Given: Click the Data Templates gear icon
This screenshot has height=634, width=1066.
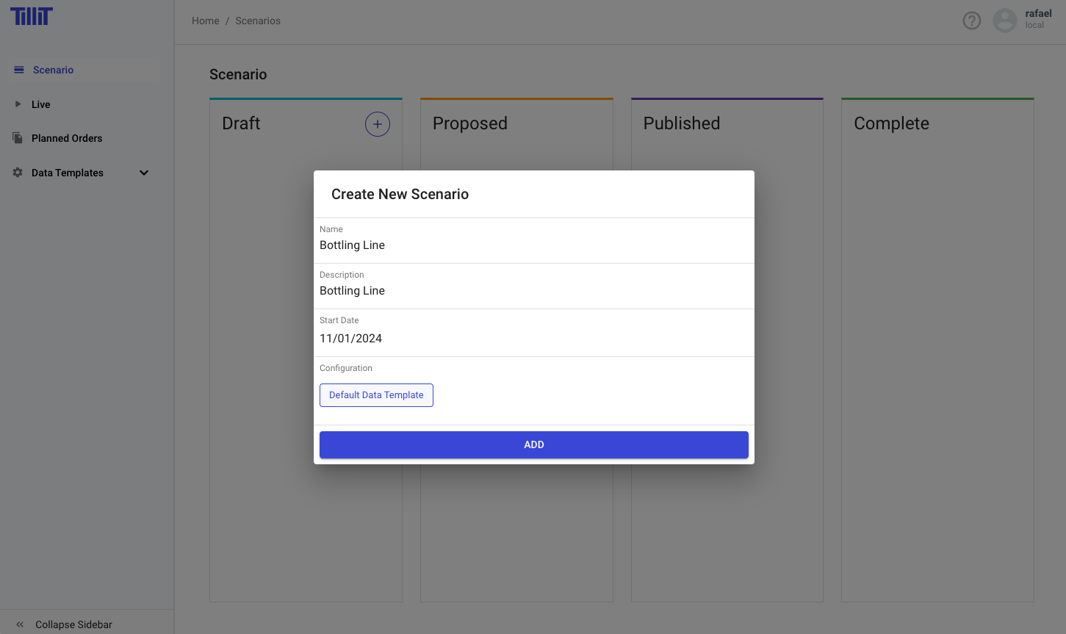Looking at the screenshot, I should [x=18, y=173].
